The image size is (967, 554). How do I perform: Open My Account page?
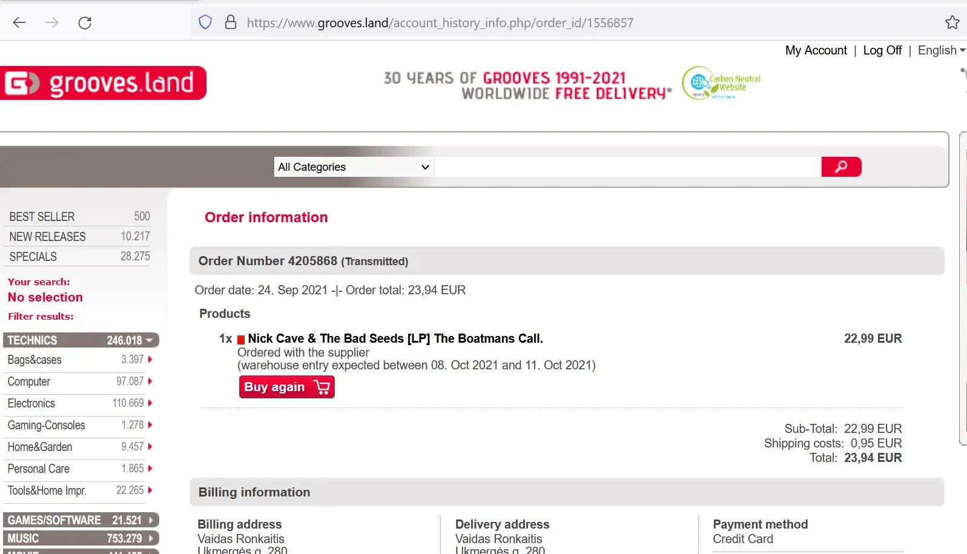tap(816, 50)
